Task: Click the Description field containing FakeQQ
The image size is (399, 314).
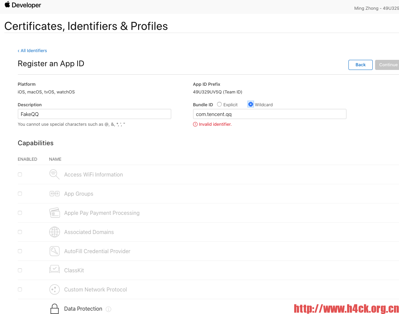Action: (x=94, y=114)
